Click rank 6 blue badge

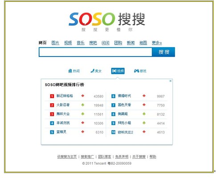(113, 96)
